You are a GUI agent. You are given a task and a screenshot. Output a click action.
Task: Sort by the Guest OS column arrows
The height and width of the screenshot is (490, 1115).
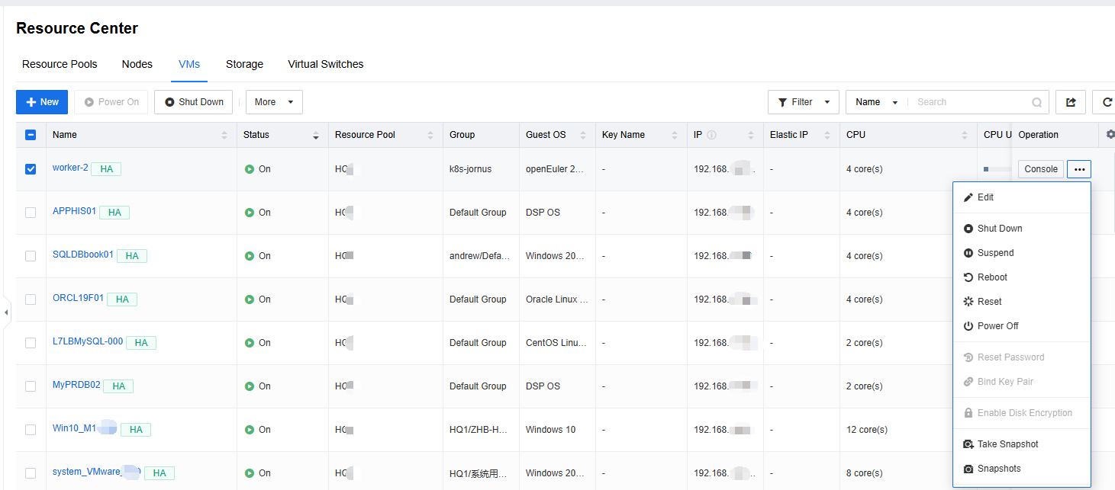pyautogui.click(x=583, y=135)
